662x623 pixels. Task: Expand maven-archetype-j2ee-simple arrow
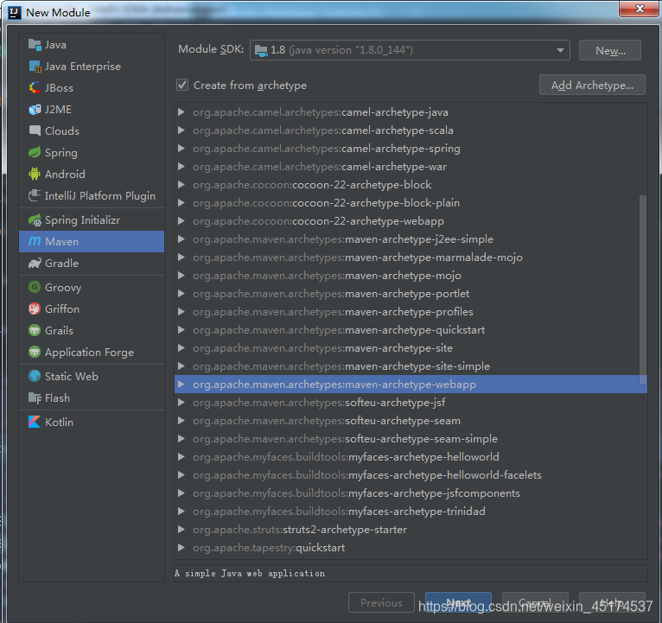(181, 238)
